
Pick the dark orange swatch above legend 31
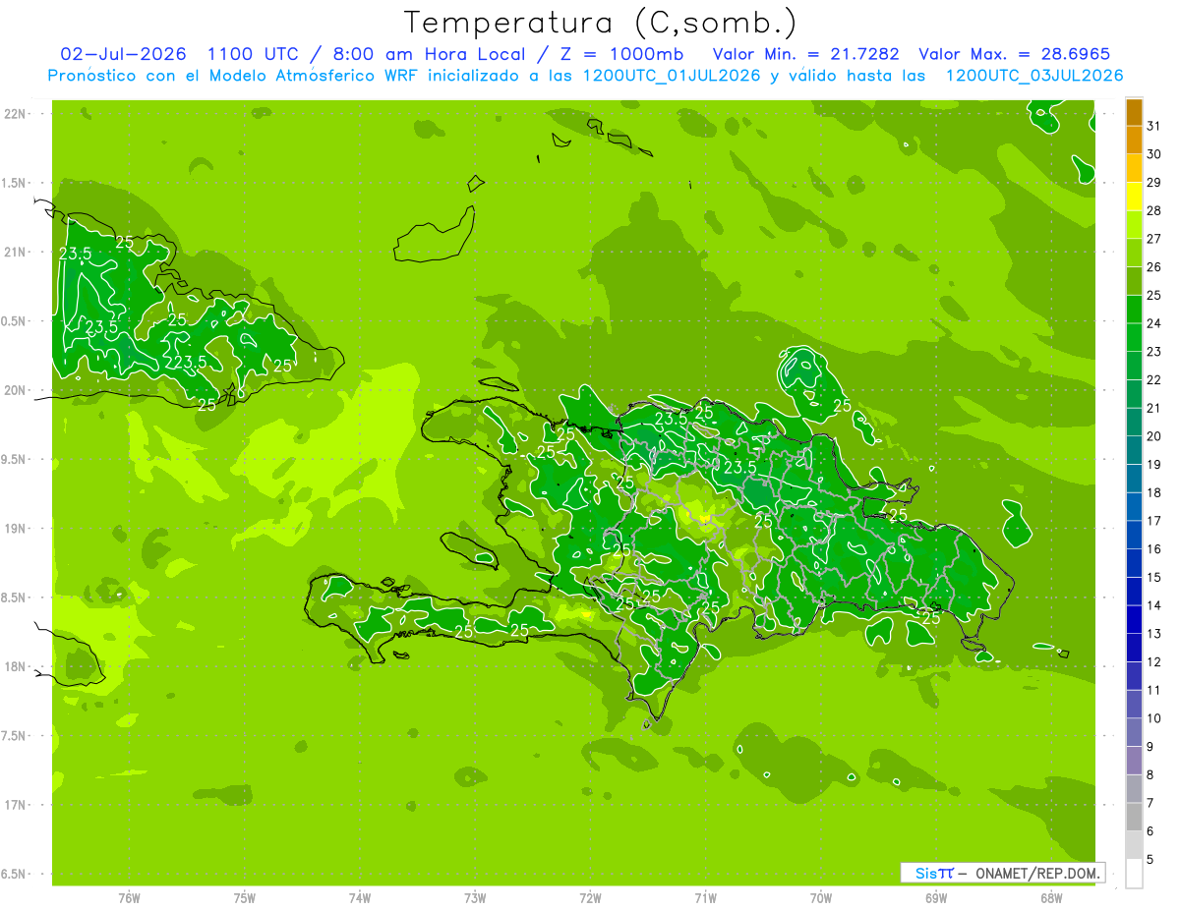(1134, 112)
